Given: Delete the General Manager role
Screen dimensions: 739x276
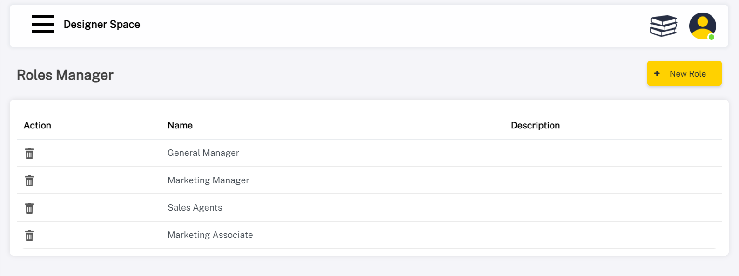Looking at the screenshot, I should 29,154.
